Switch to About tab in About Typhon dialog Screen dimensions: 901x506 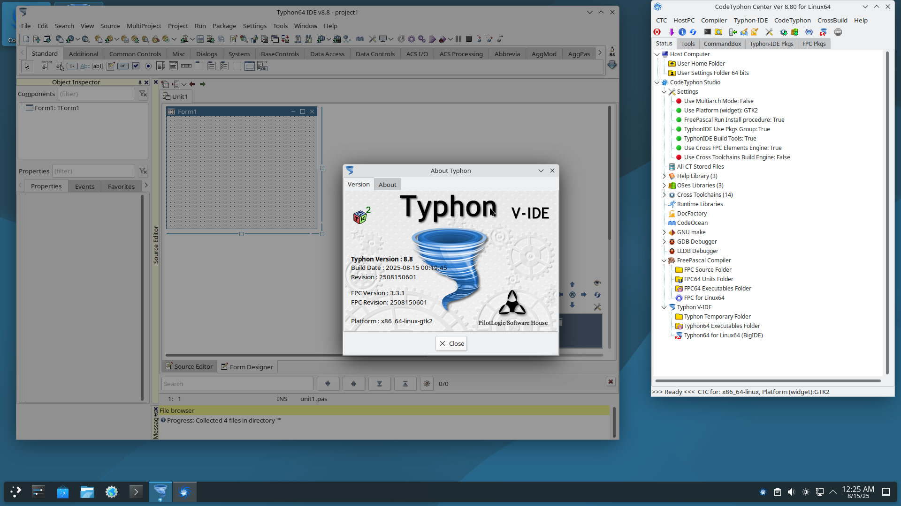tap(388, 185)
